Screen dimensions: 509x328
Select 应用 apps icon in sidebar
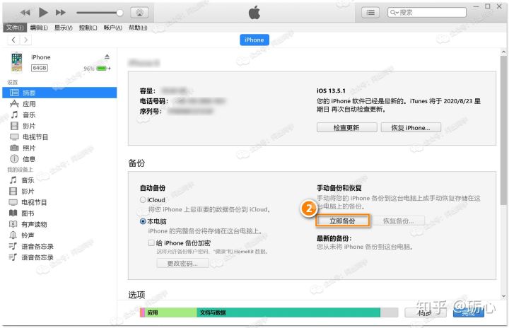pyautogui.click(x=14, y=104)
